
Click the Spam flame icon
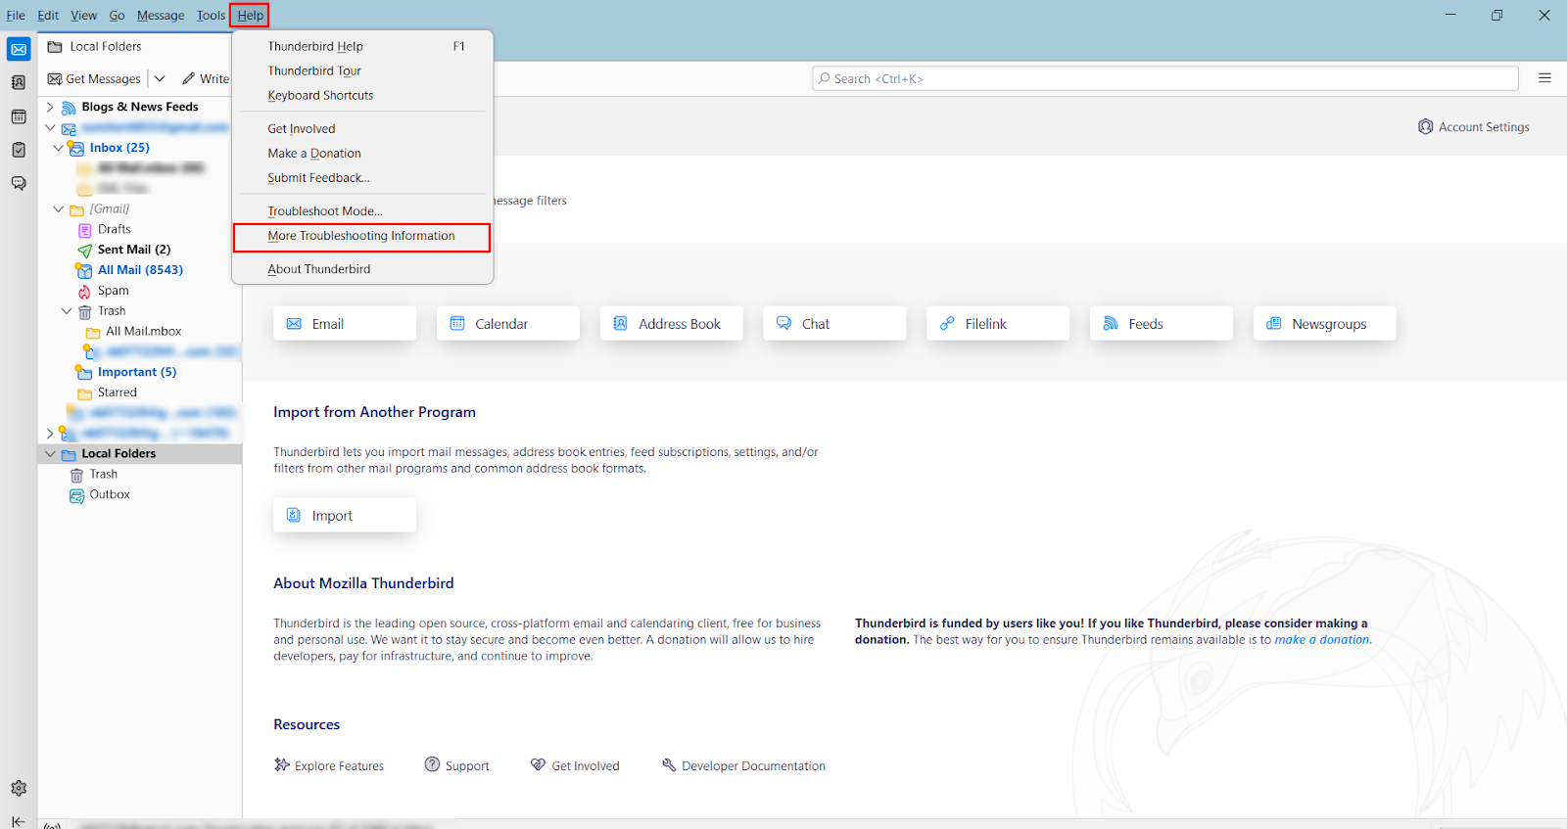tap(85, 292)
